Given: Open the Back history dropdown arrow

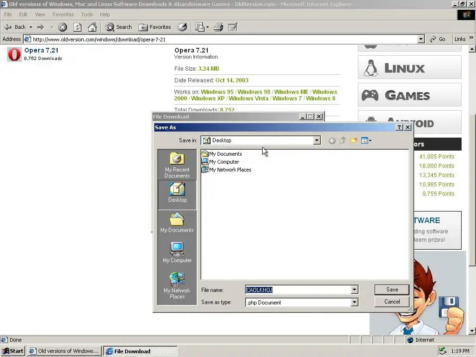Looking at the screenshot, I should pos(31,27).
